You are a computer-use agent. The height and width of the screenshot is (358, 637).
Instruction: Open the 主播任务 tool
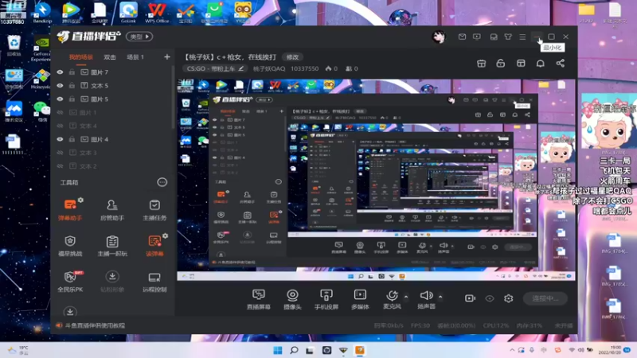(154, 209)
